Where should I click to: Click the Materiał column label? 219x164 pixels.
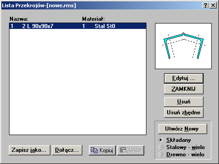click(x=93, y=19)
